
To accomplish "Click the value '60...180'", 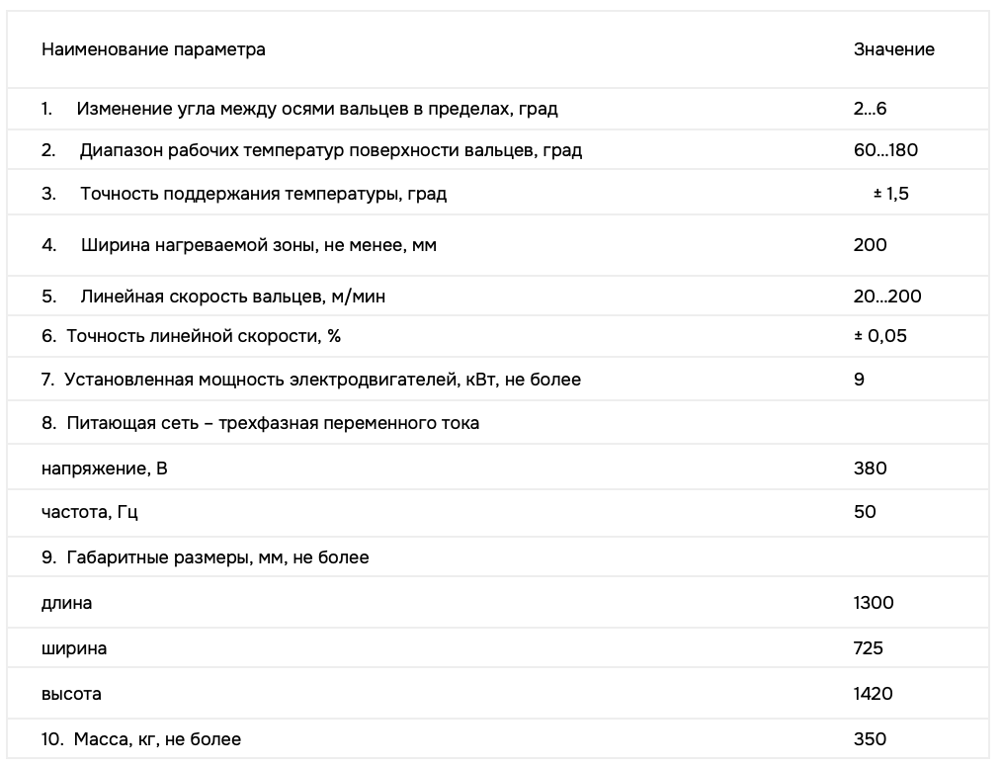I will pyautogui.click(x=885, y=150).
